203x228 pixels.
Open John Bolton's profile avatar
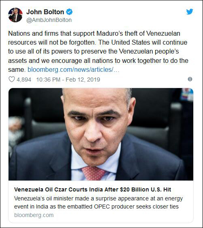click(15, 15)
